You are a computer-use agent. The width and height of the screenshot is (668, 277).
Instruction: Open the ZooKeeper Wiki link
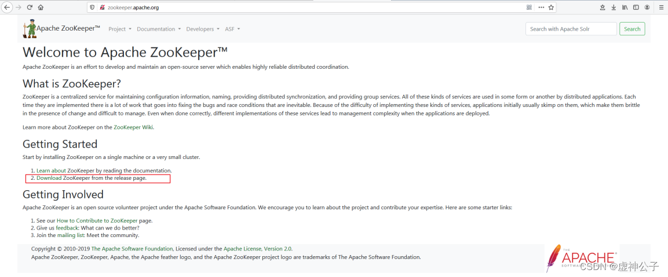click(133, 127)
